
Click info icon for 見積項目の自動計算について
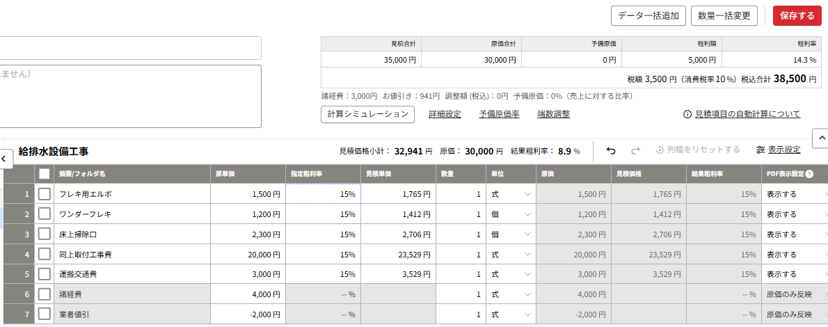(x=687, y=114)
